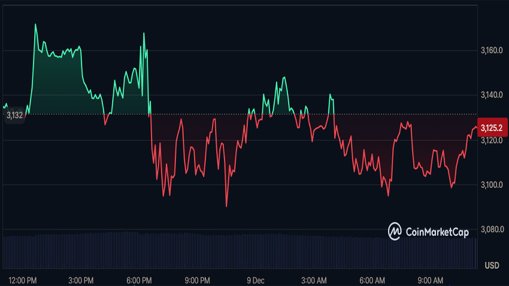The image size is (509, 286).
Task: Click the 3,080.0 price axis label
Action: [x=492, y=229]
